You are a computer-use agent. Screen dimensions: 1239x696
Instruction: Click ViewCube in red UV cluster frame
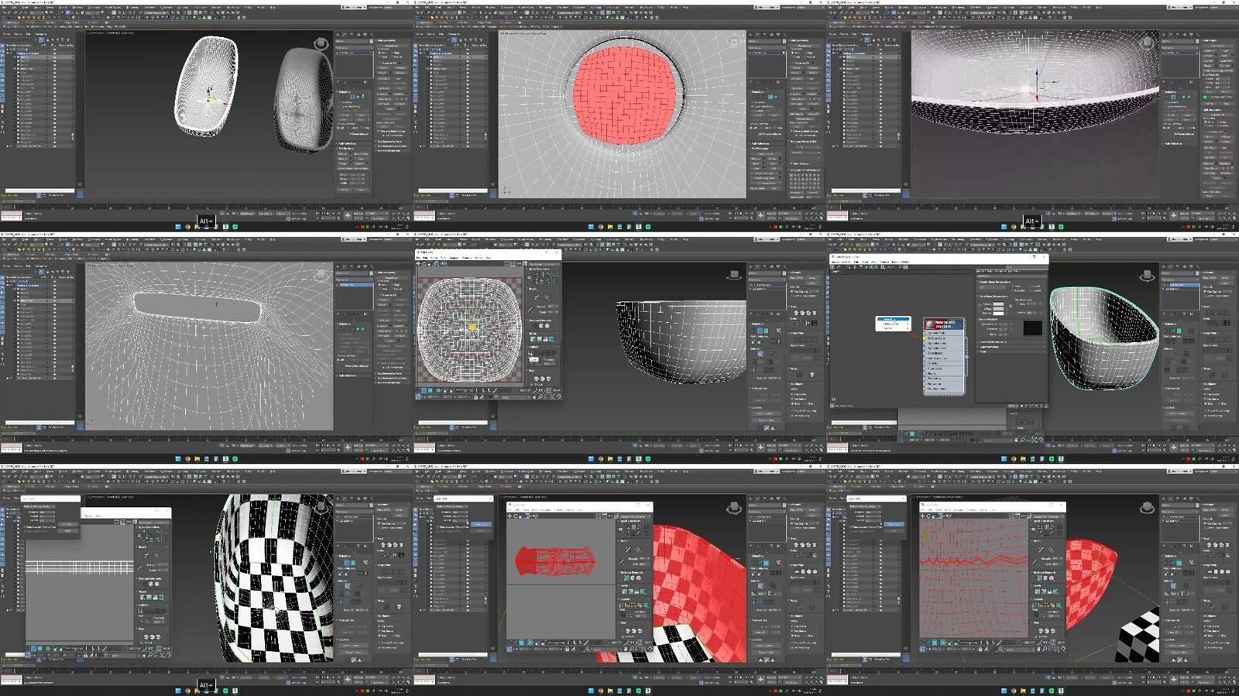point(733,507)
